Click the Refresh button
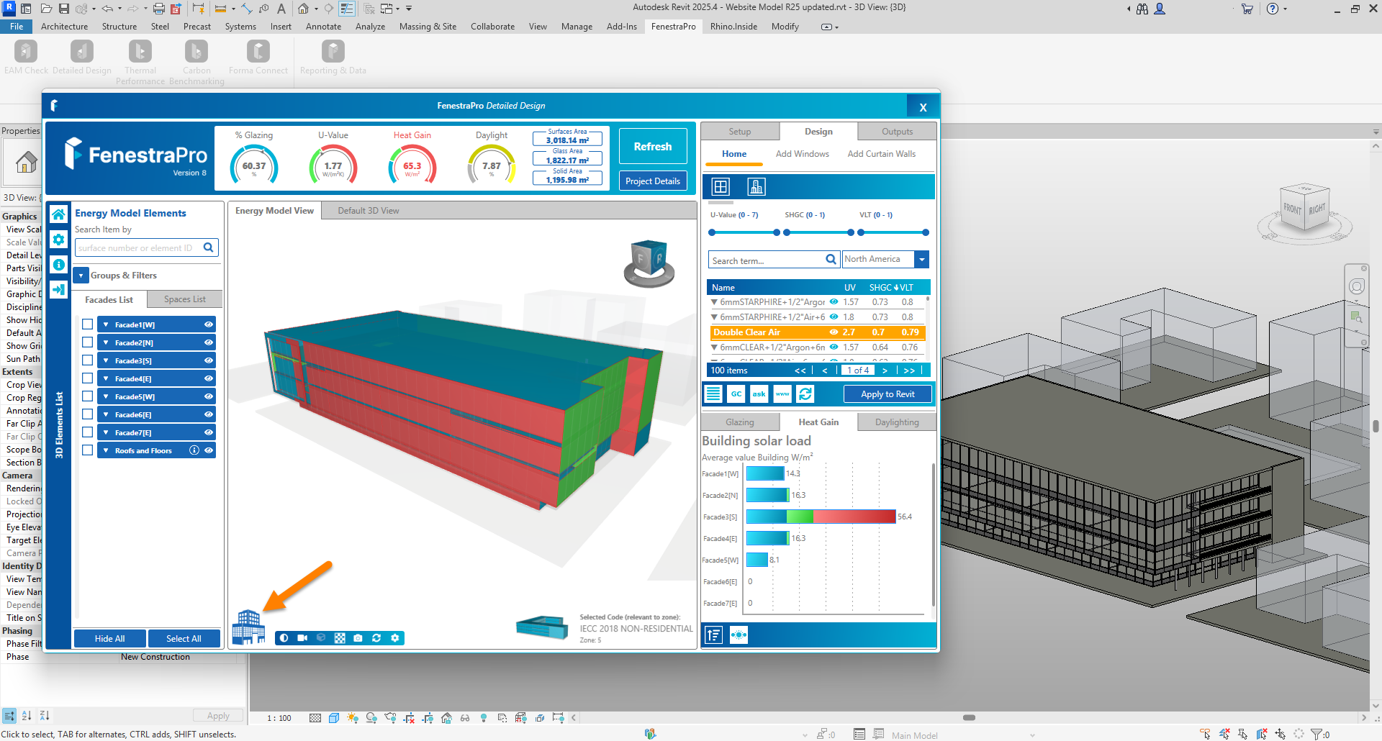The image size is (1382, 741). coord(653,146)
